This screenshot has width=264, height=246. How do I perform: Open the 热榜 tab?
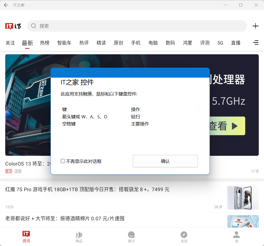[x=45, y=43]
